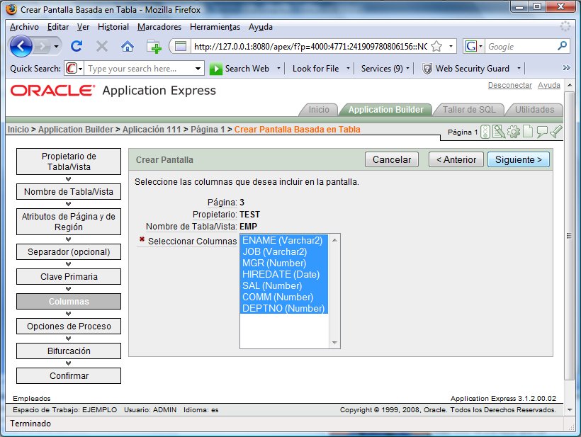The image size is (581, 437).
Task: Click the column list scroll-up arrow
Action: coord(334,240)
